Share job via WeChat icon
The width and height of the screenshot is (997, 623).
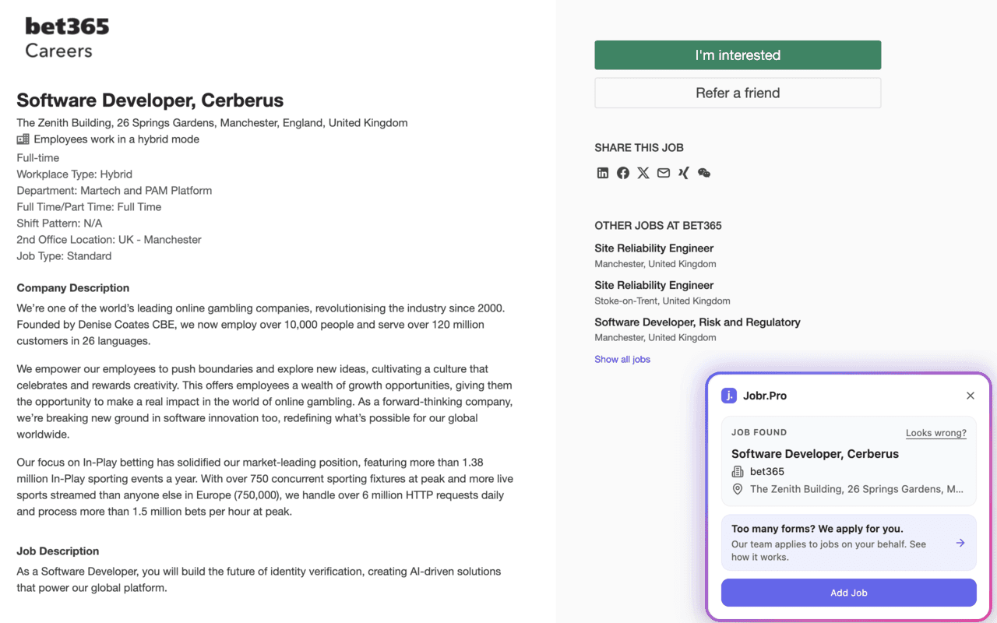[704, 173]
